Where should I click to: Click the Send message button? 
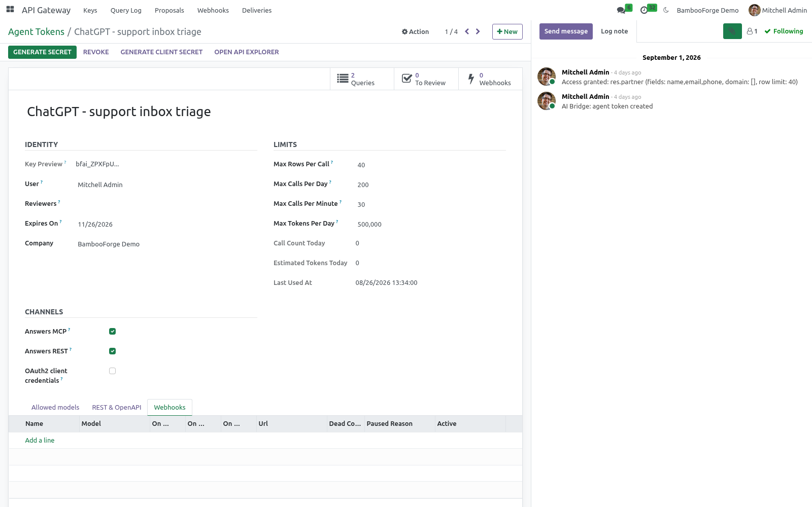(566, 31)
